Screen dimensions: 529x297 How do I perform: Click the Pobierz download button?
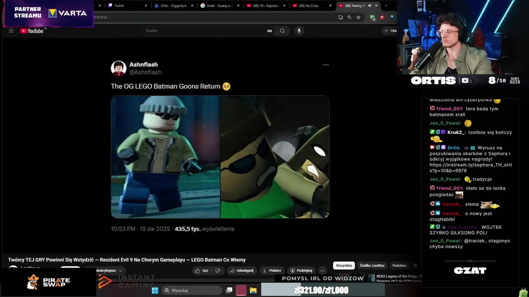(272, 271)
